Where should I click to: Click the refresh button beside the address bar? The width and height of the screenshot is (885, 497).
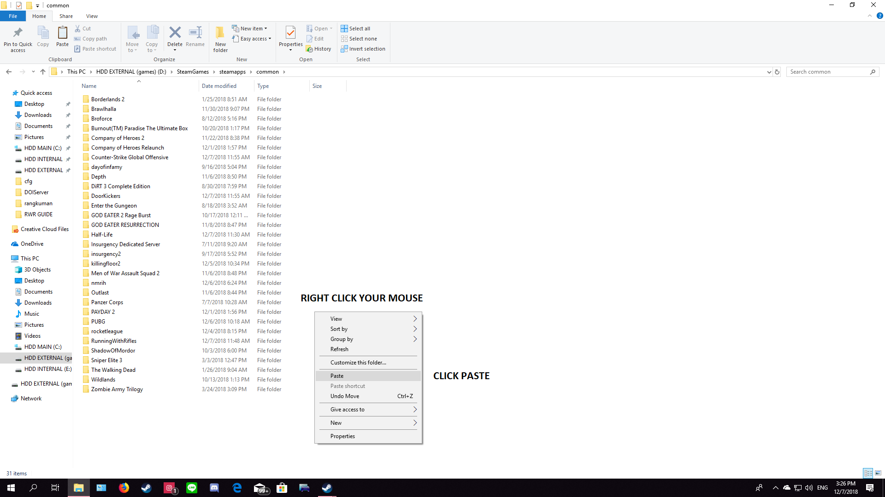point(777,72)
